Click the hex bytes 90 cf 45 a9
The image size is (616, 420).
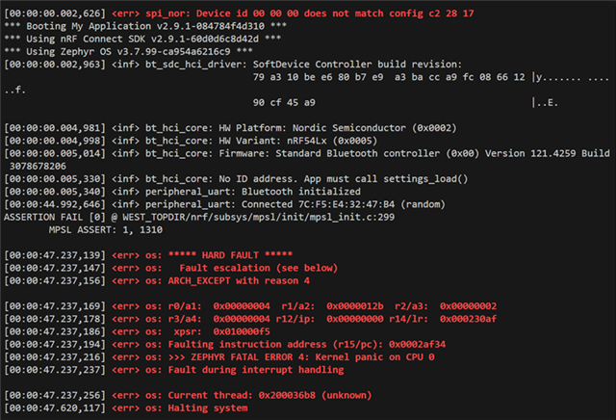coord(284,103)
